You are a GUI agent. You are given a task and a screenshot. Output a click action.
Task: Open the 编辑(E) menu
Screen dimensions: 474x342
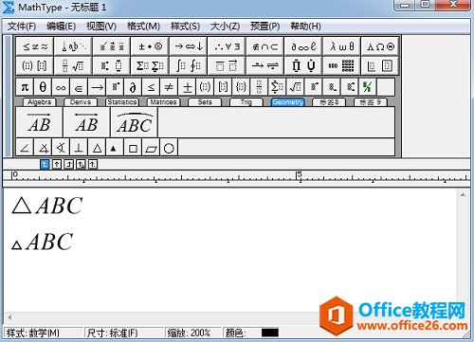(61, 27)
